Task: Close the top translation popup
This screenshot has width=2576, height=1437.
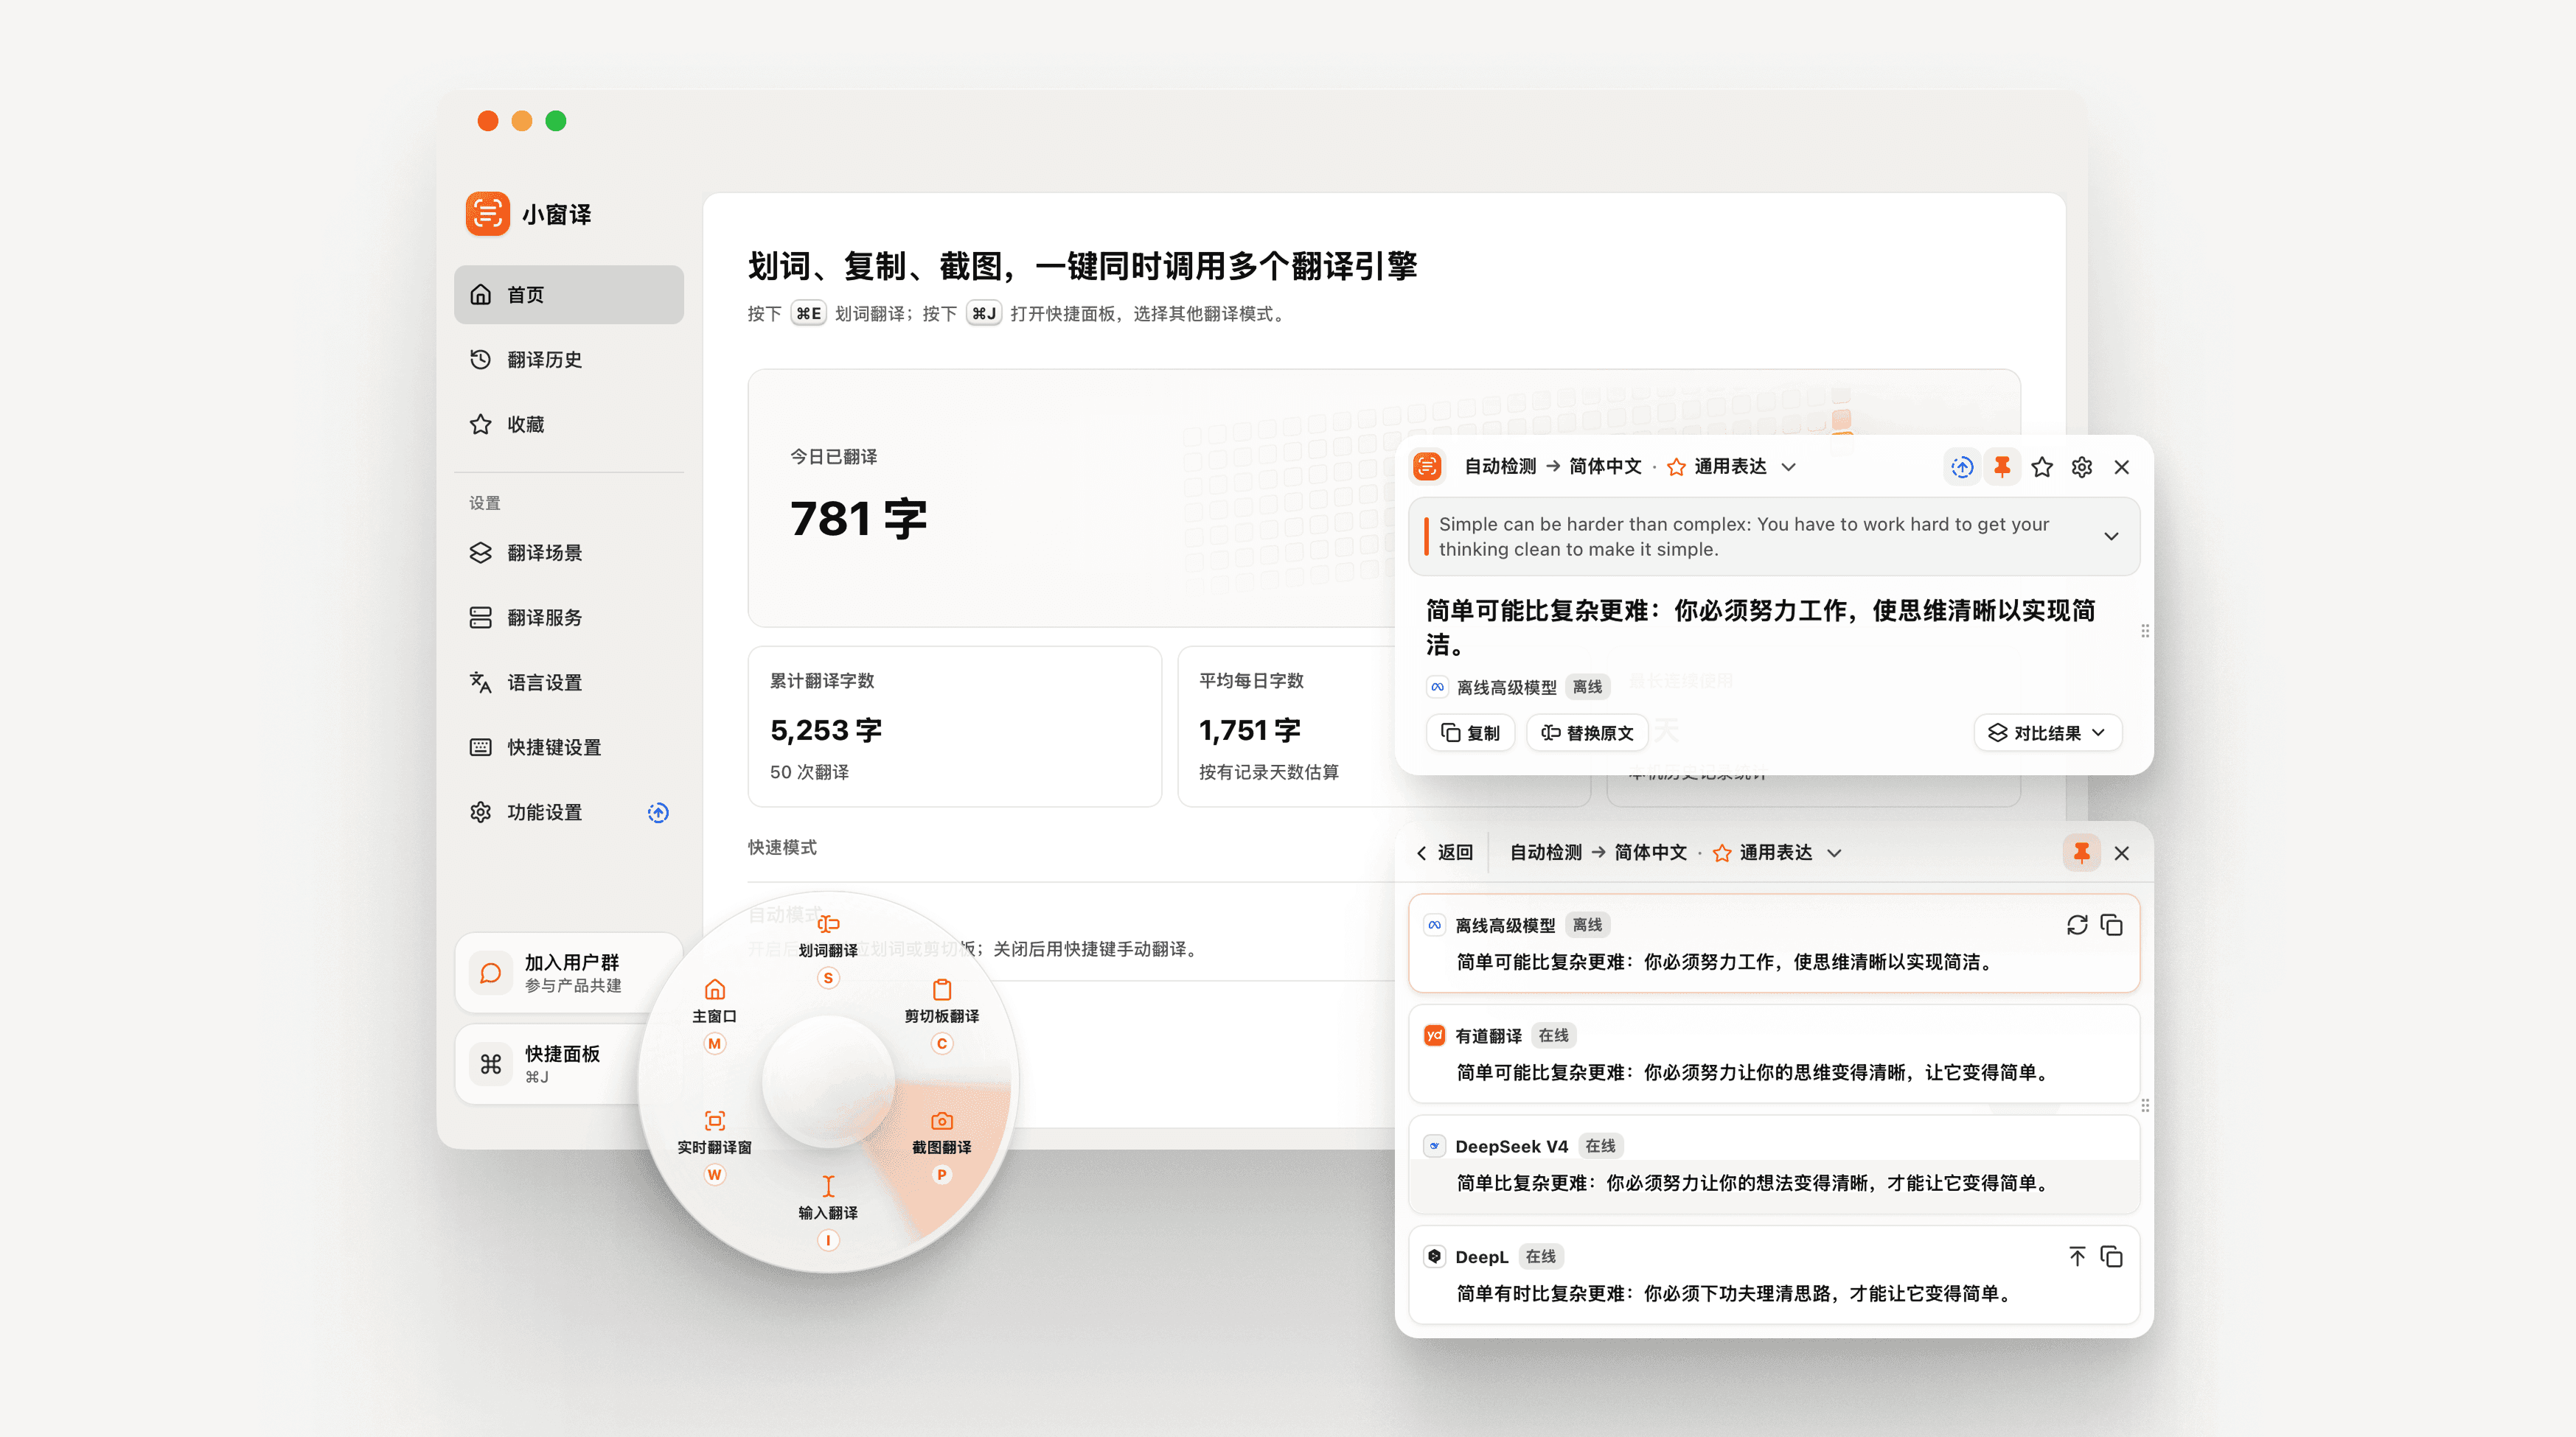Action: (x=2122, y=466)
